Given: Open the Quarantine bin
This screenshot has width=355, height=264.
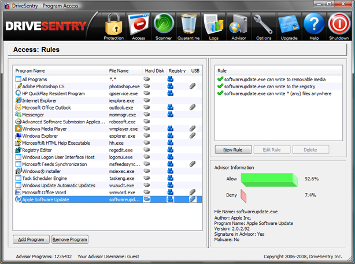Looking at the screenshot, I should [x=188, y=27].
